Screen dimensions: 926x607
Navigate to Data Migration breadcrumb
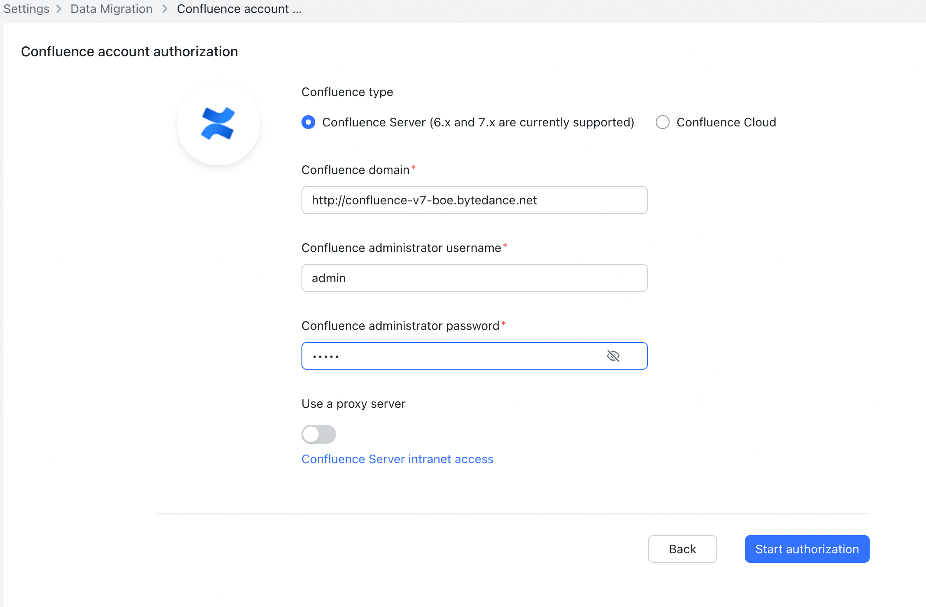pos(111,9)
